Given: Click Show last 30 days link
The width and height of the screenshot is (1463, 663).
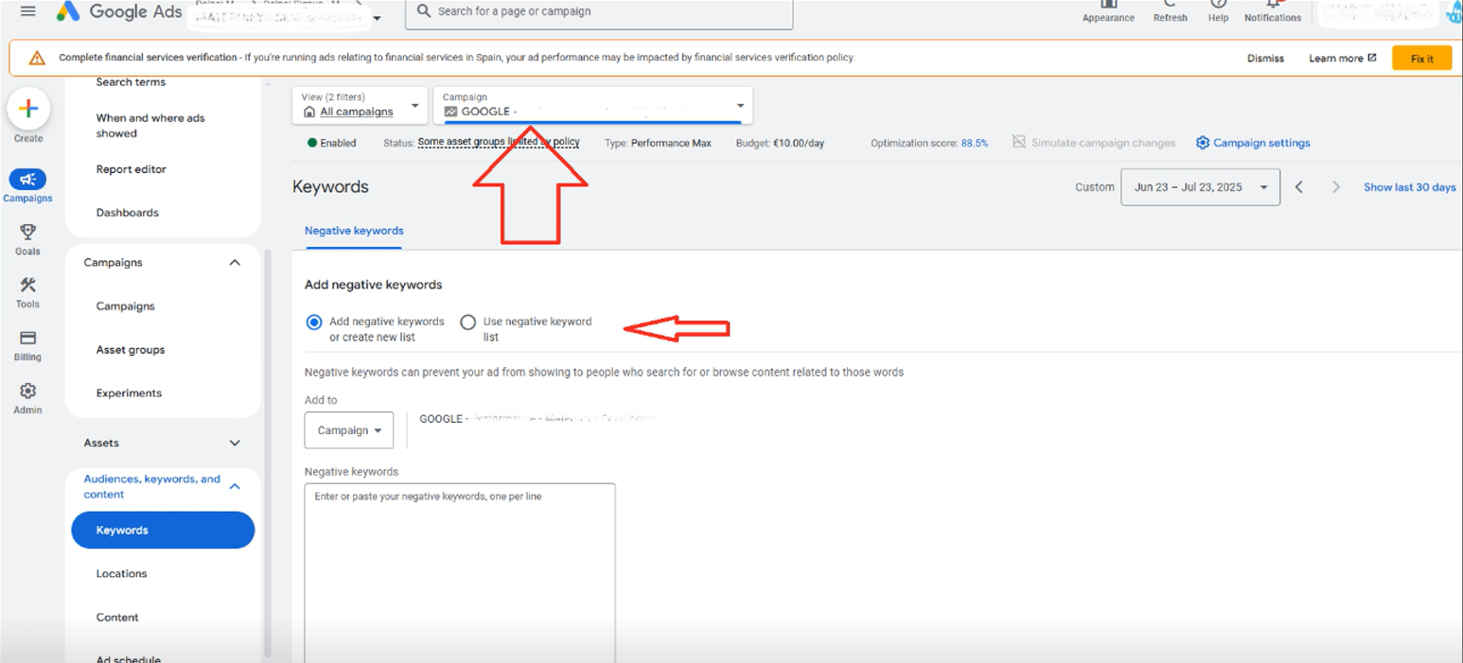Looking at the screenshot, I should coord(1409,187).
